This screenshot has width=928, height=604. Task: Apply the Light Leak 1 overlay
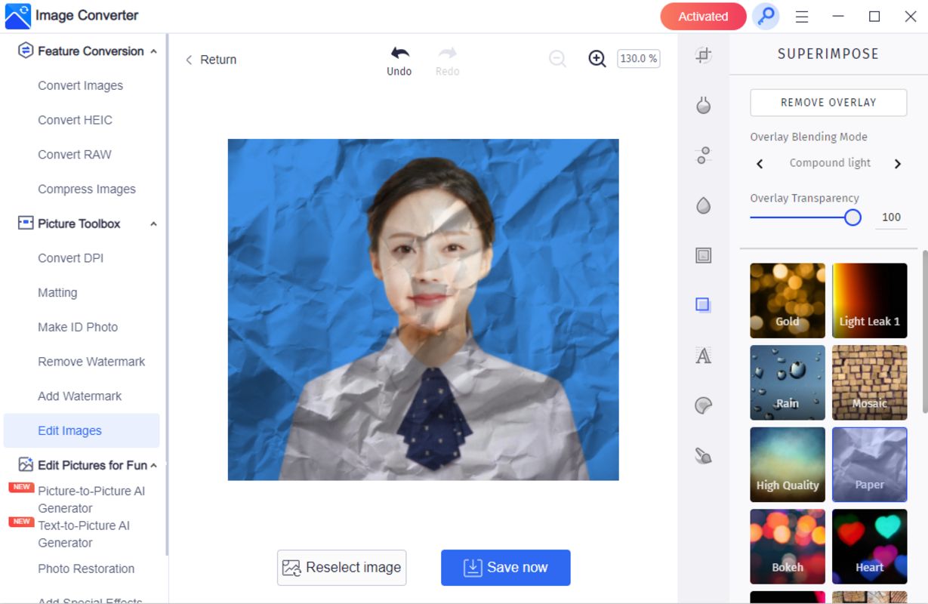click(x=870, y=300)
